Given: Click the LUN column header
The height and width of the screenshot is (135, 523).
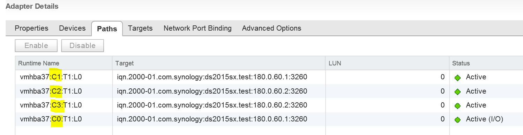Looking at the screenshot, I should pyautogui.click(x=387, y=63).
